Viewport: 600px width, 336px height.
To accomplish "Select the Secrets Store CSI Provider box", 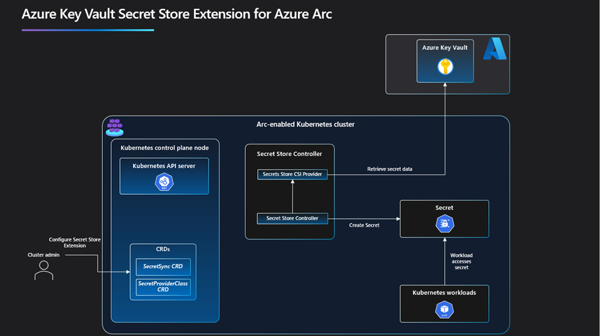I will [292, 174].
